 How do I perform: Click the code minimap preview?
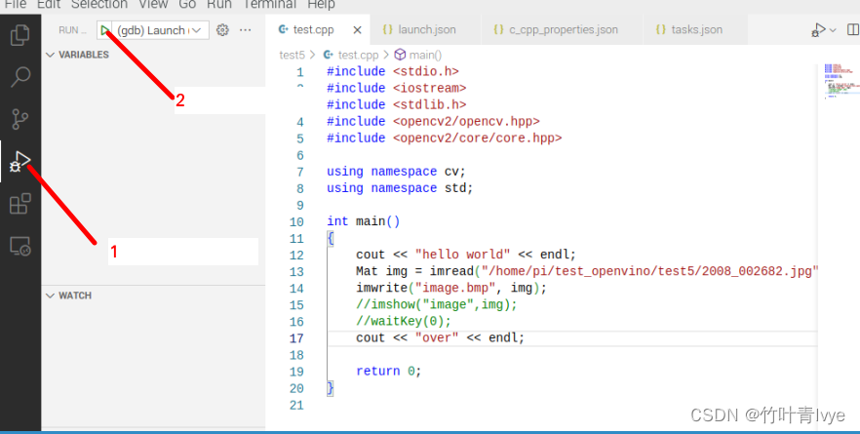pyautogui.click(x=840, y=81)
